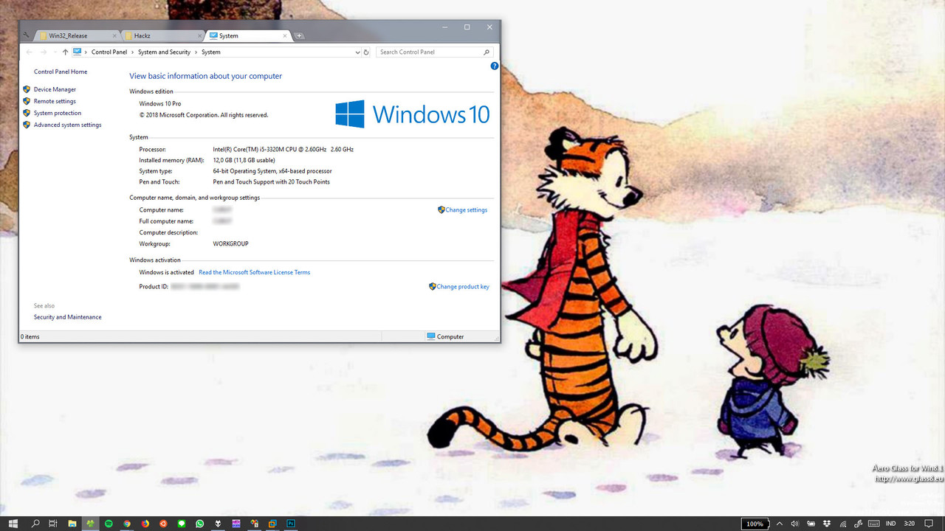Close the Win32_Release tab
This screenshot has height=531, width=945.
(x=114, y=35)
